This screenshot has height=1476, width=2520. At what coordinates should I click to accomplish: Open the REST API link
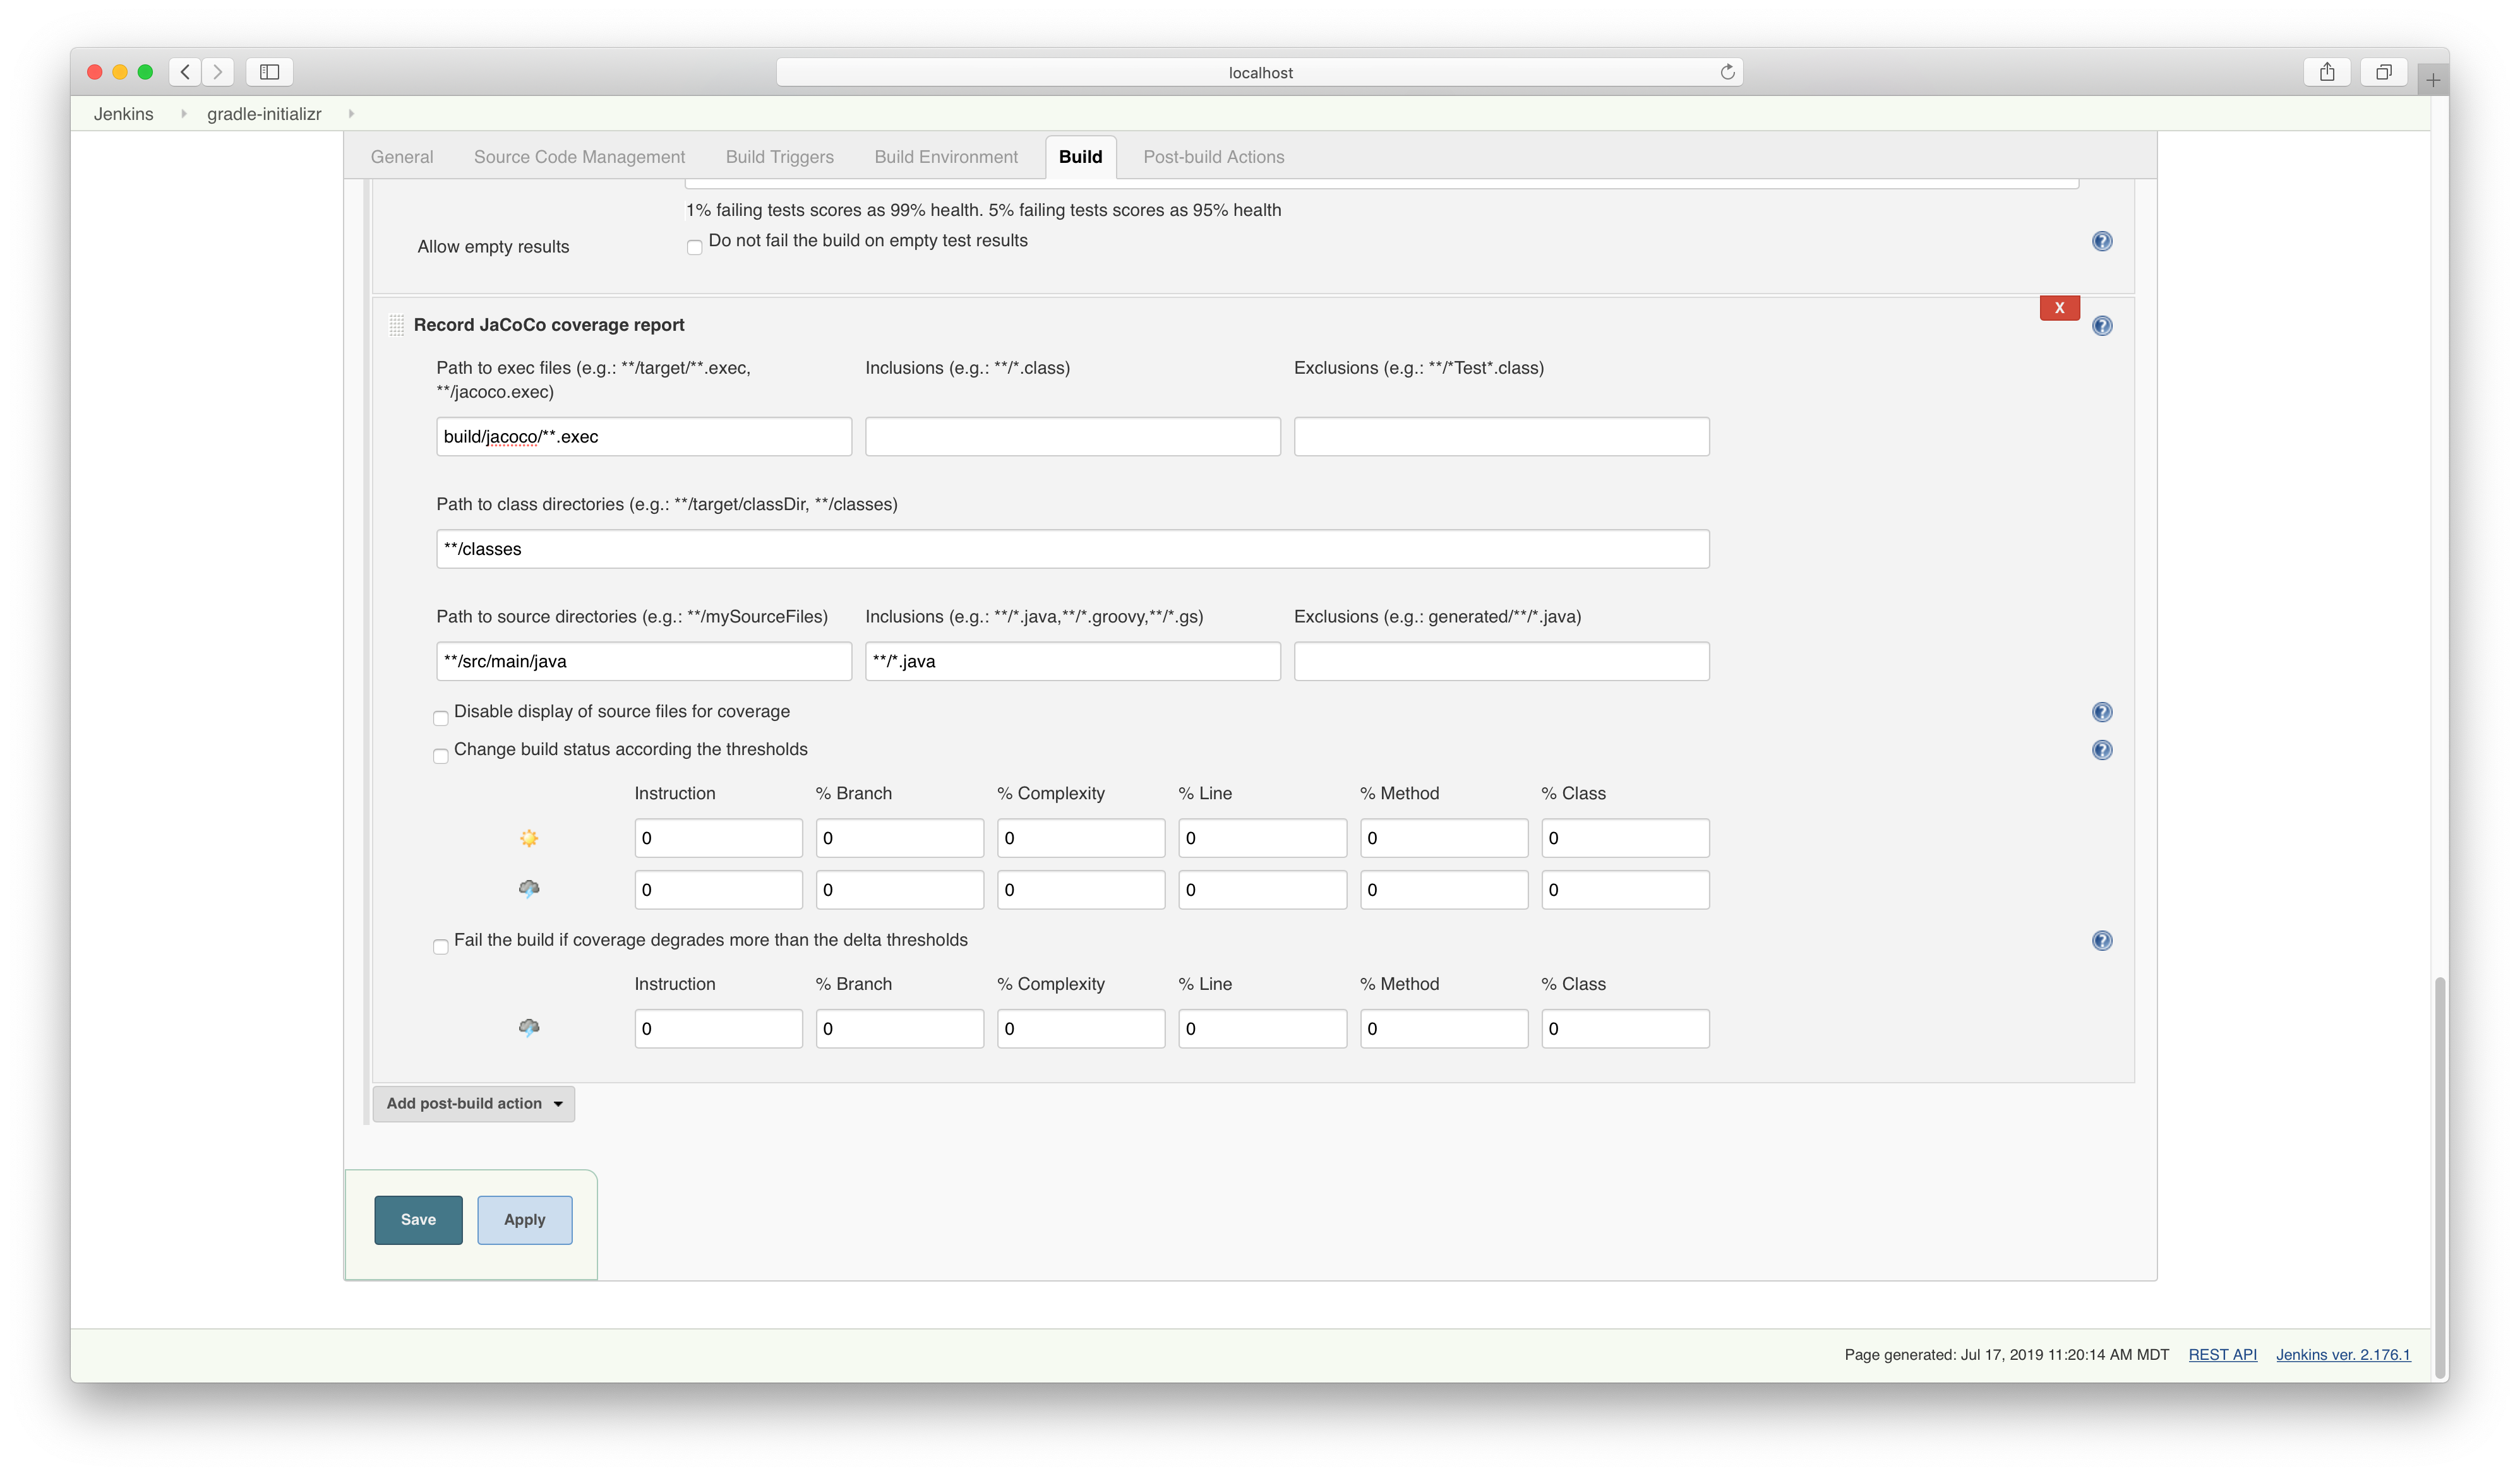tap(2222, 1355)
